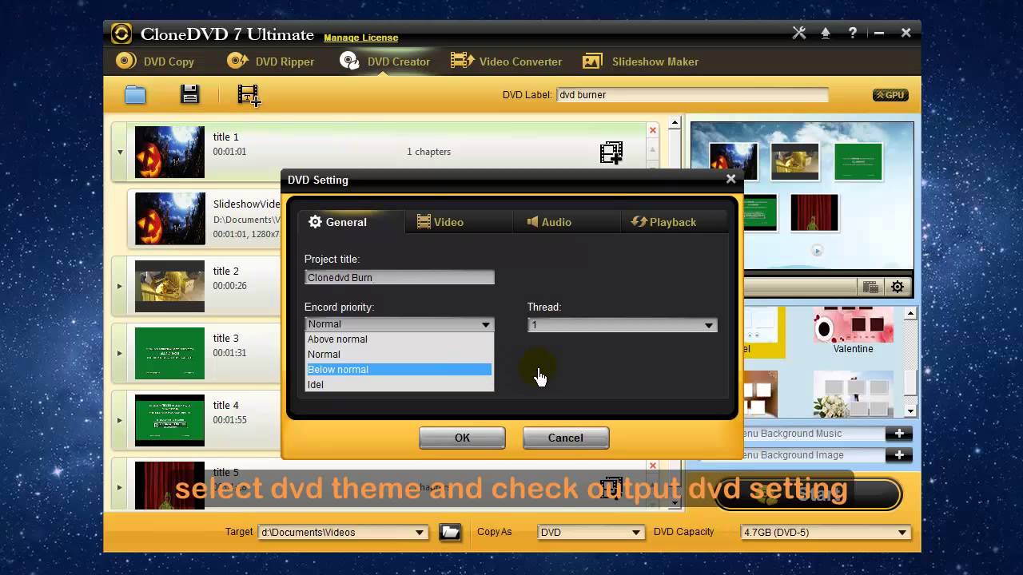1023x575 pixels.
Task: Add Menu Background Music with plus
Action: [899, 434]
